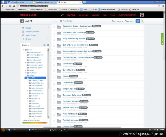Open select-all dropdown arrow

[x=56, y=21]
